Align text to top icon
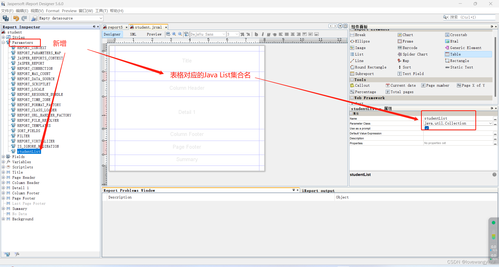The height and width of the screenshot is (267, 499). pyautogui.click(x=305, y=34)
